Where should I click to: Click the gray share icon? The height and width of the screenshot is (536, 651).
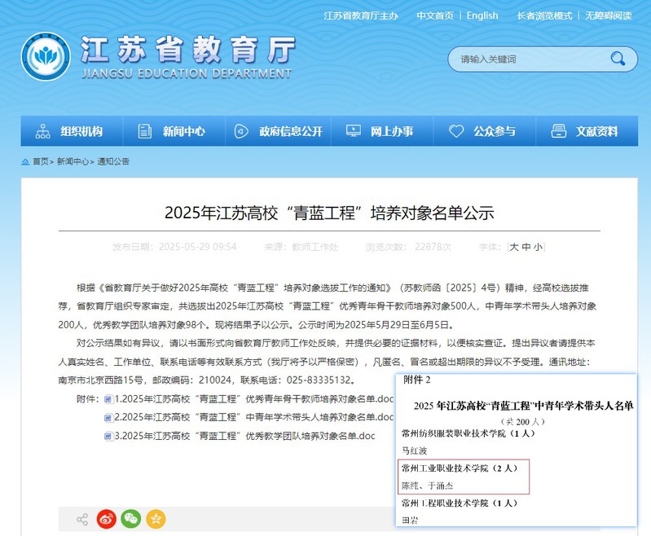pyautogui.click(x=82, y=519)
